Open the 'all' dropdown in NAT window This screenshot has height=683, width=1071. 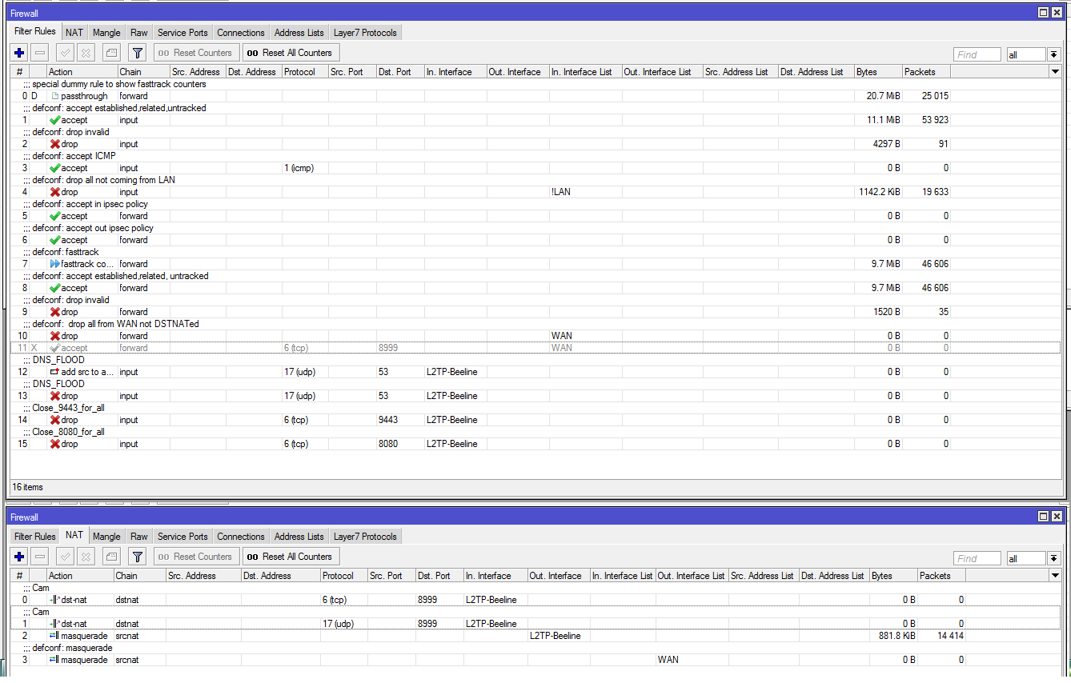pos(1054,558)
